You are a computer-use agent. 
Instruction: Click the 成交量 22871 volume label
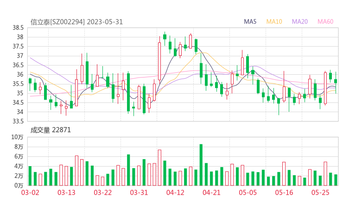[x=51, y=130]
